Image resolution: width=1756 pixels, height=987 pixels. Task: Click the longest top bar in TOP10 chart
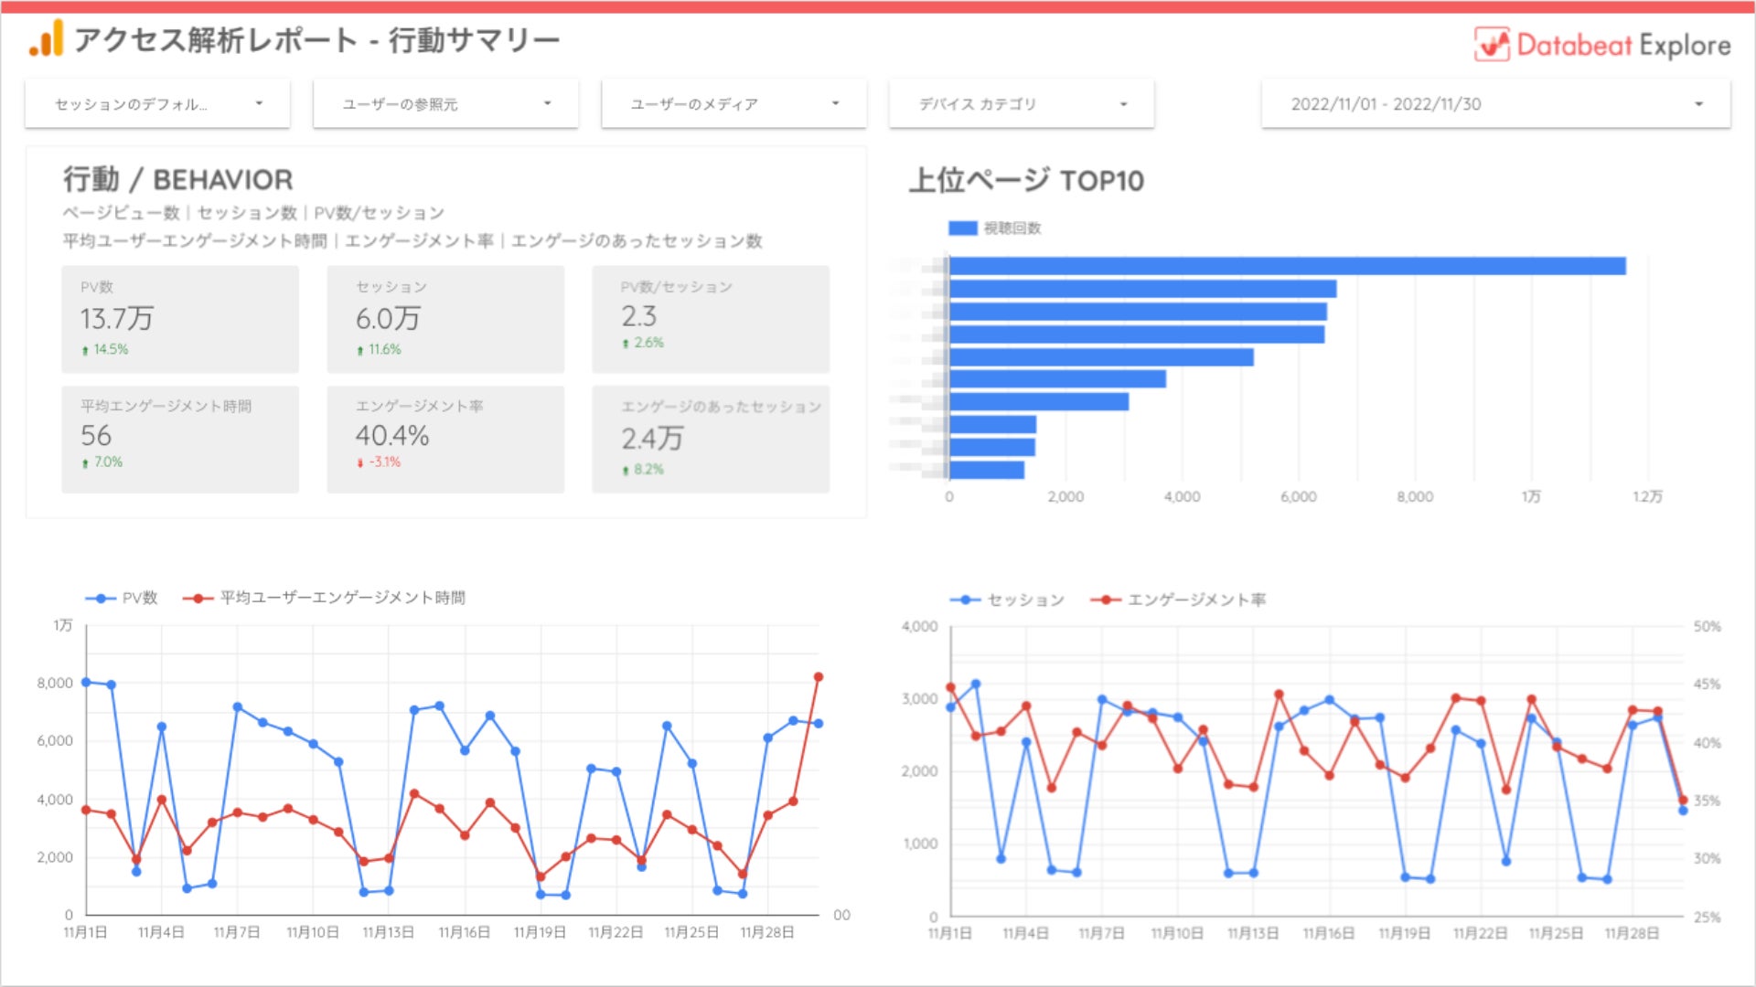click(1287, 266)
